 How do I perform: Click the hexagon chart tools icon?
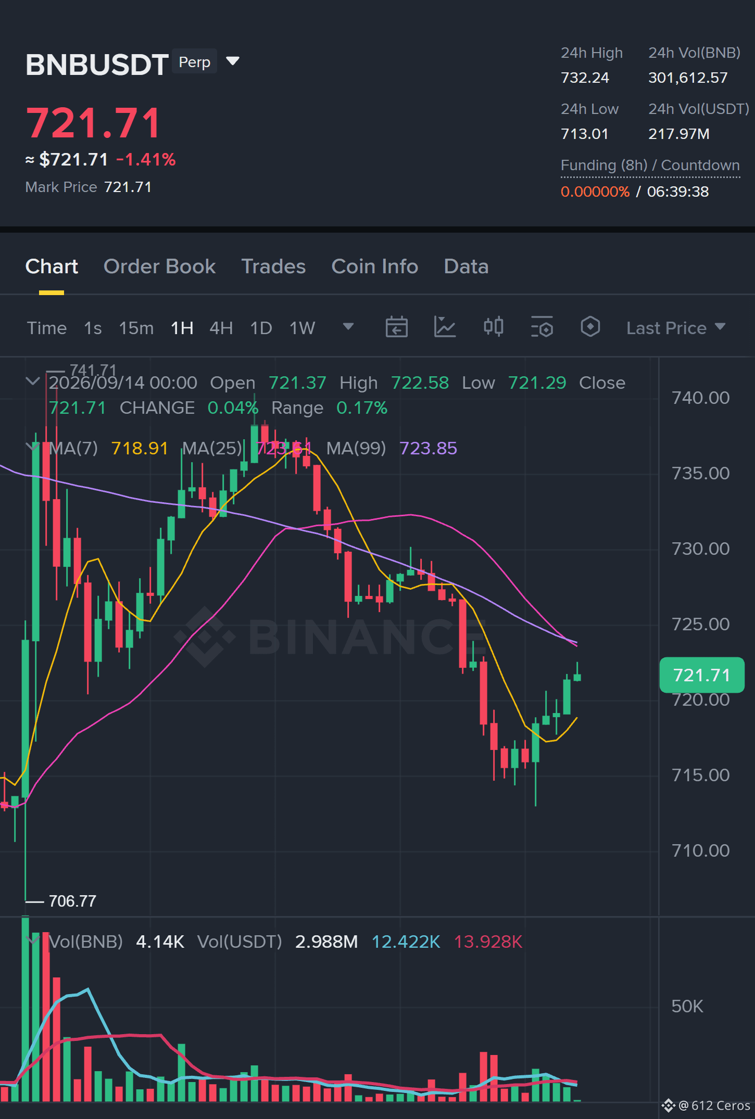coord(590,327)
